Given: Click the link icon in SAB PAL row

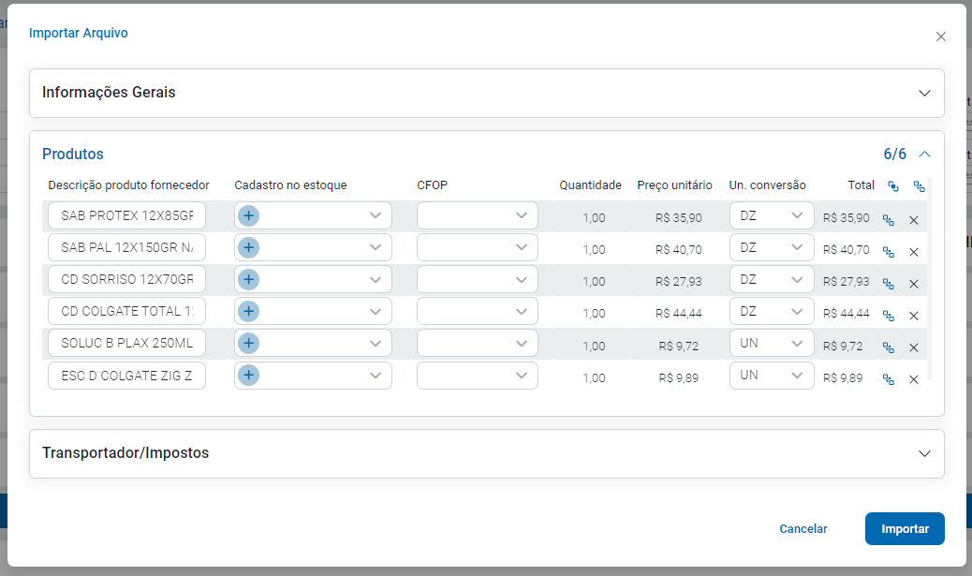Looking at the screenshot, I should tap(889, 252).
